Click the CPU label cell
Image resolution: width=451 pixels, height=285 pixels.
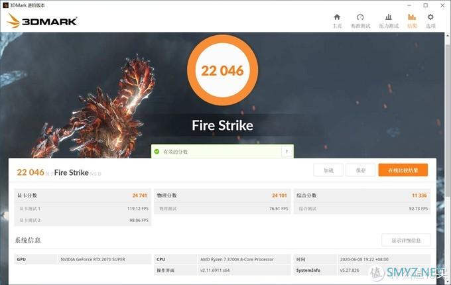[x=176, y=259]
